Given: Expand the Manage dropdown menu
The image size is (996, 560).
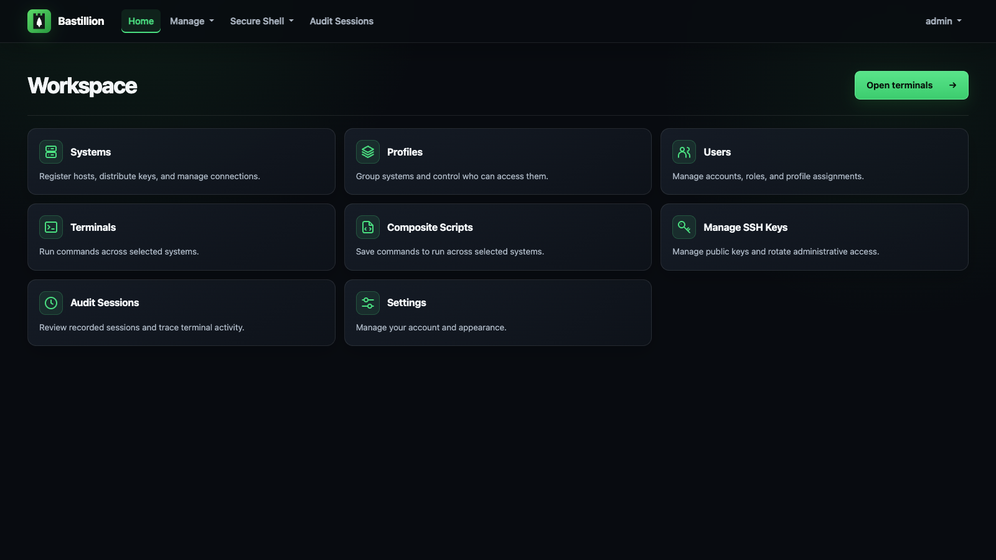Looking at the screenshot, I should (192, 21).
